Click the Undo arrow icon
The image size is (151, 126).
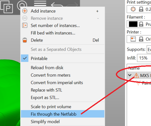point(57,6)
